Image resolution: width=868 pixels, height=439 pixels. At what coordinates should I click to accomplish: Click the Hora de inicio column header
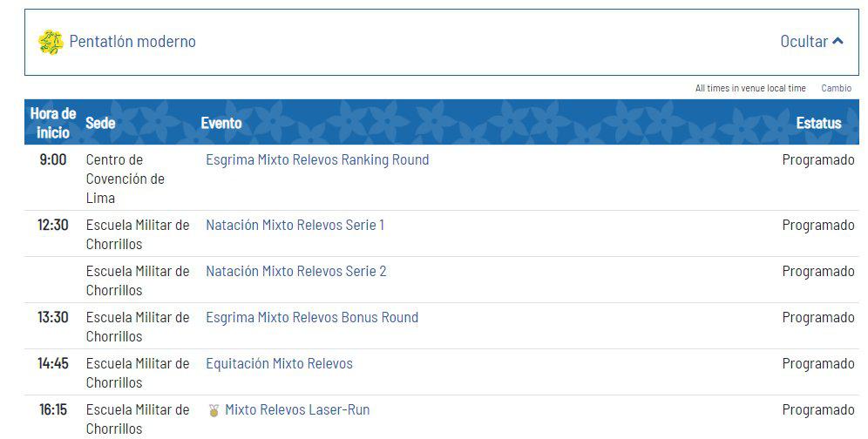(53, 123)
